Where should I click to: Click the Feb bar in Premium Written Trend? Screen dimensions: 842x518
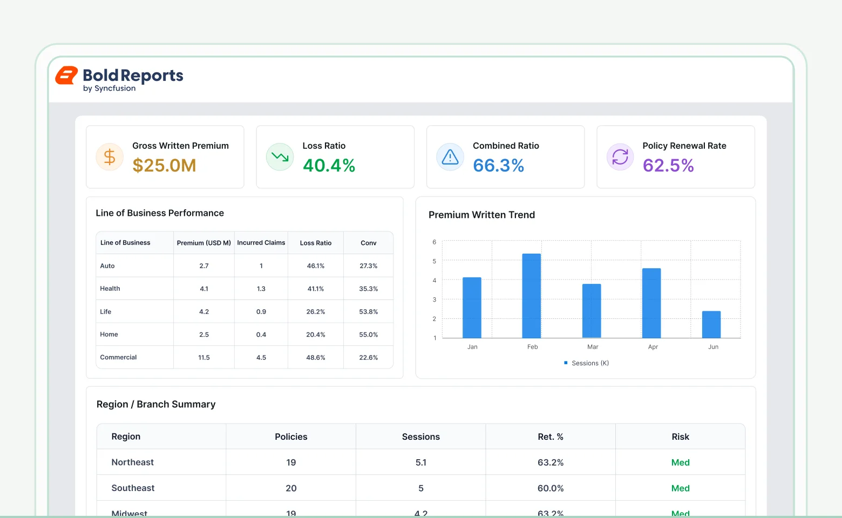click(x=532, y=296)
